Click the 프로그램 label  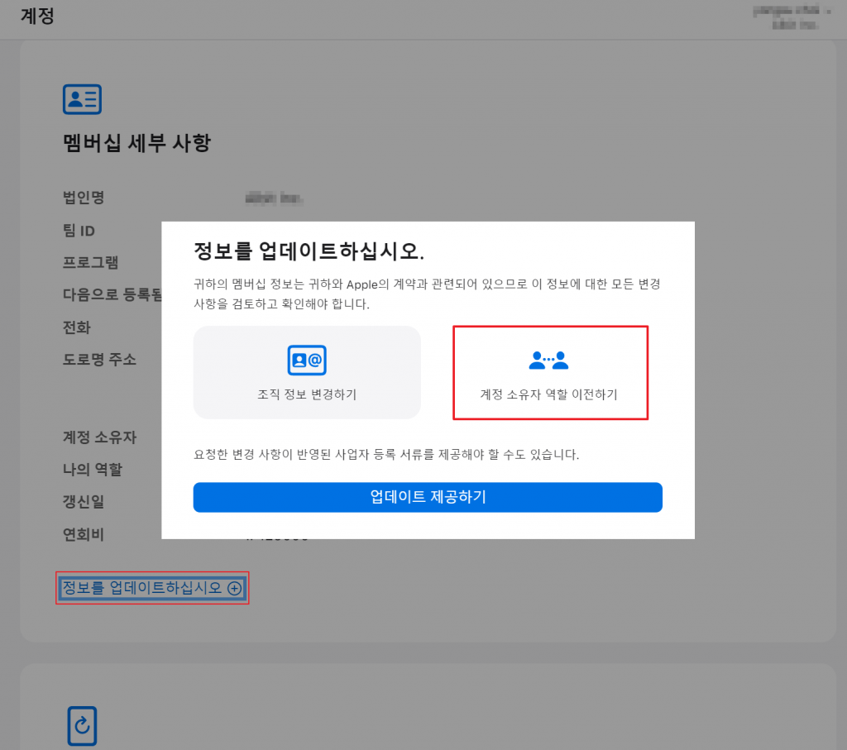[x=90, y=262]
